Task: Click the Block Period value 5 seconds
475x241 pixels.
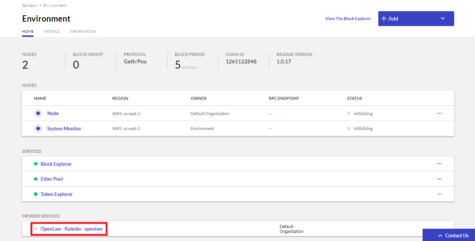Action: (x=185, y=65)
